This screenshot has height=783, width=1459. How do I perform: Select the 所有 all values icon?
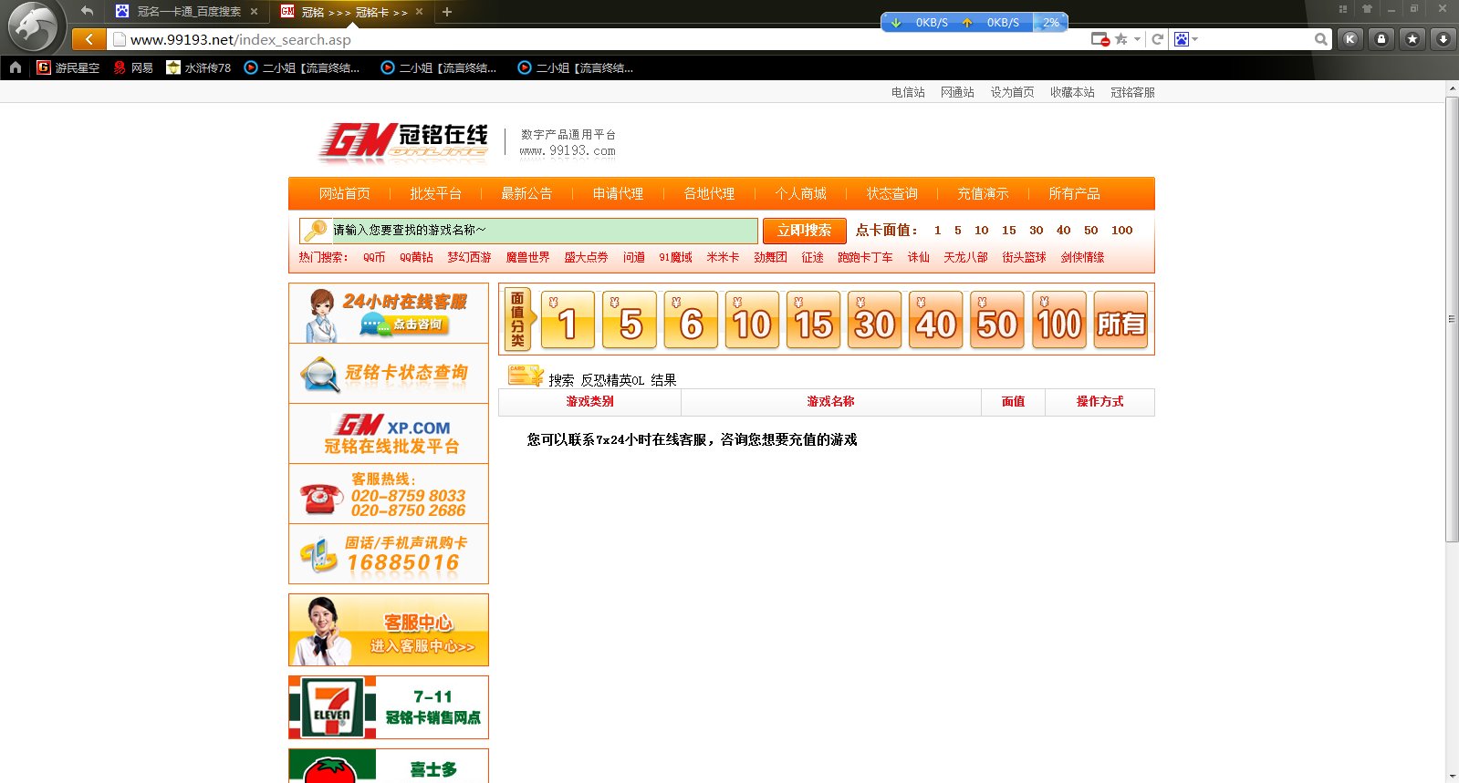click(x=1120, y=320)
